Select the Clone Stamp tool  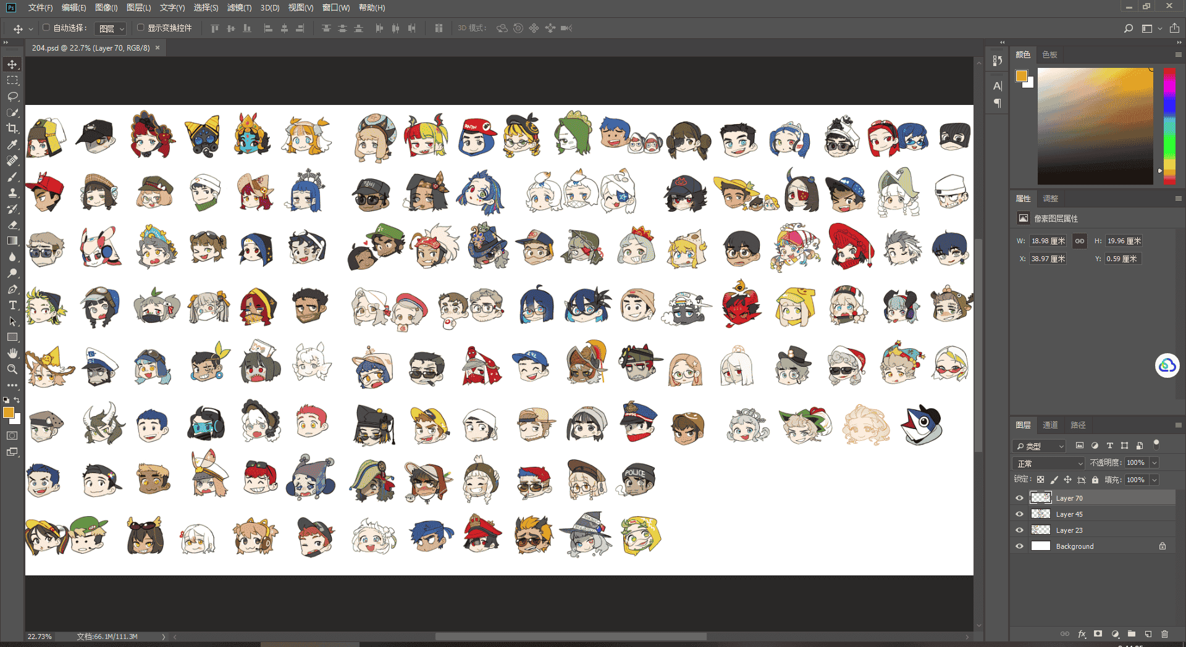pyautogui.click(x=12, y=193)
